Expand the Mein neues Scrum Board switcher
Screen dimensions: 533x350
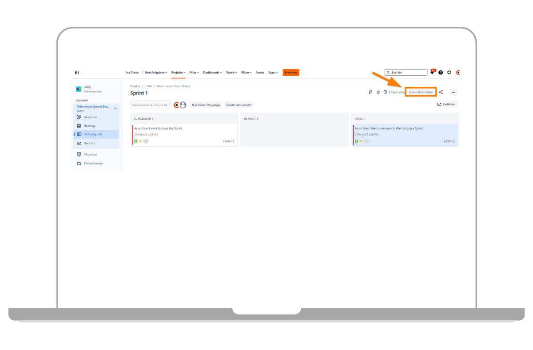(x=115, y=109)
